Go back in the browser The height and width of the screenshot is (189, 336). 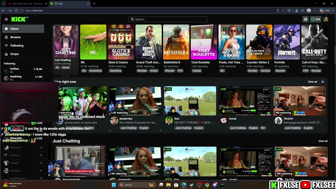3,10
